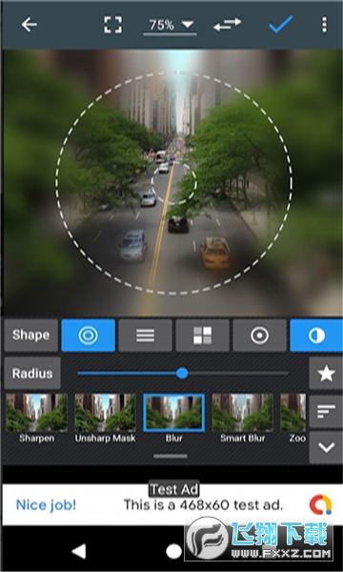
Task: Open the sort list icon
Action: (x=326, y=411)
